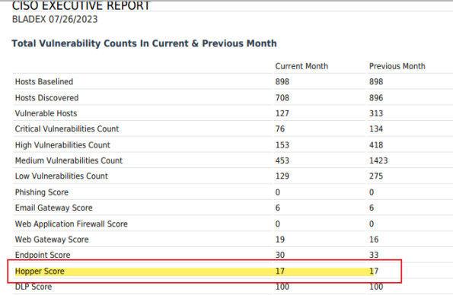Click Medium Vulnerabilities current value 453
Screen dimensions: 453x295
coord(282,160)
